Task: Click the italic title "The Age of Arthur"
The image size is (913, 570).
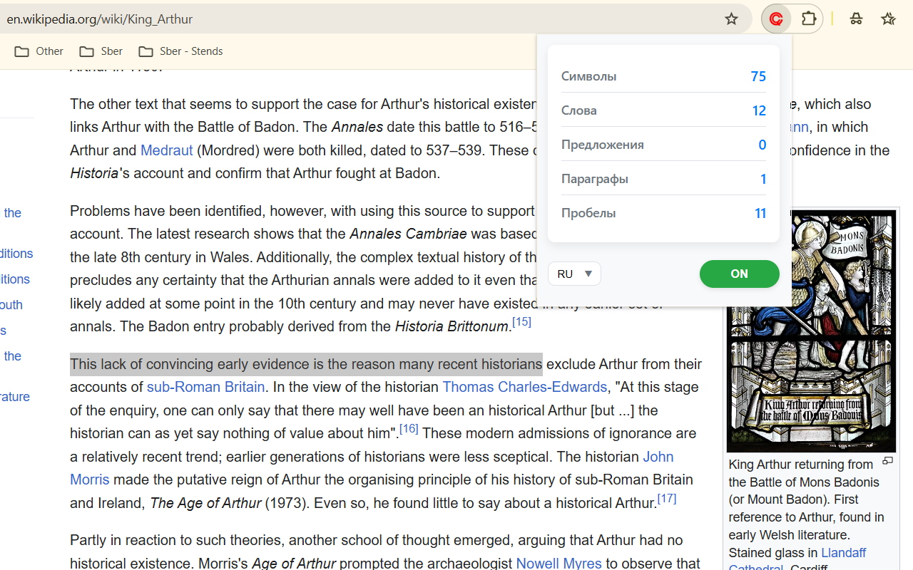Action: (205, 503)
